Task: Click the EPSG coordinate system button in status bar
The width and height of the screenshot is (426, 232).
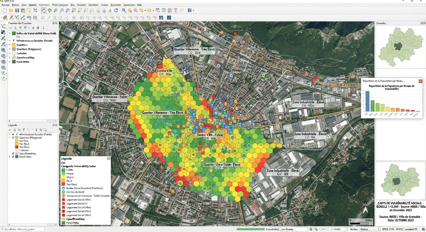Action: click(x=400, y=229)
